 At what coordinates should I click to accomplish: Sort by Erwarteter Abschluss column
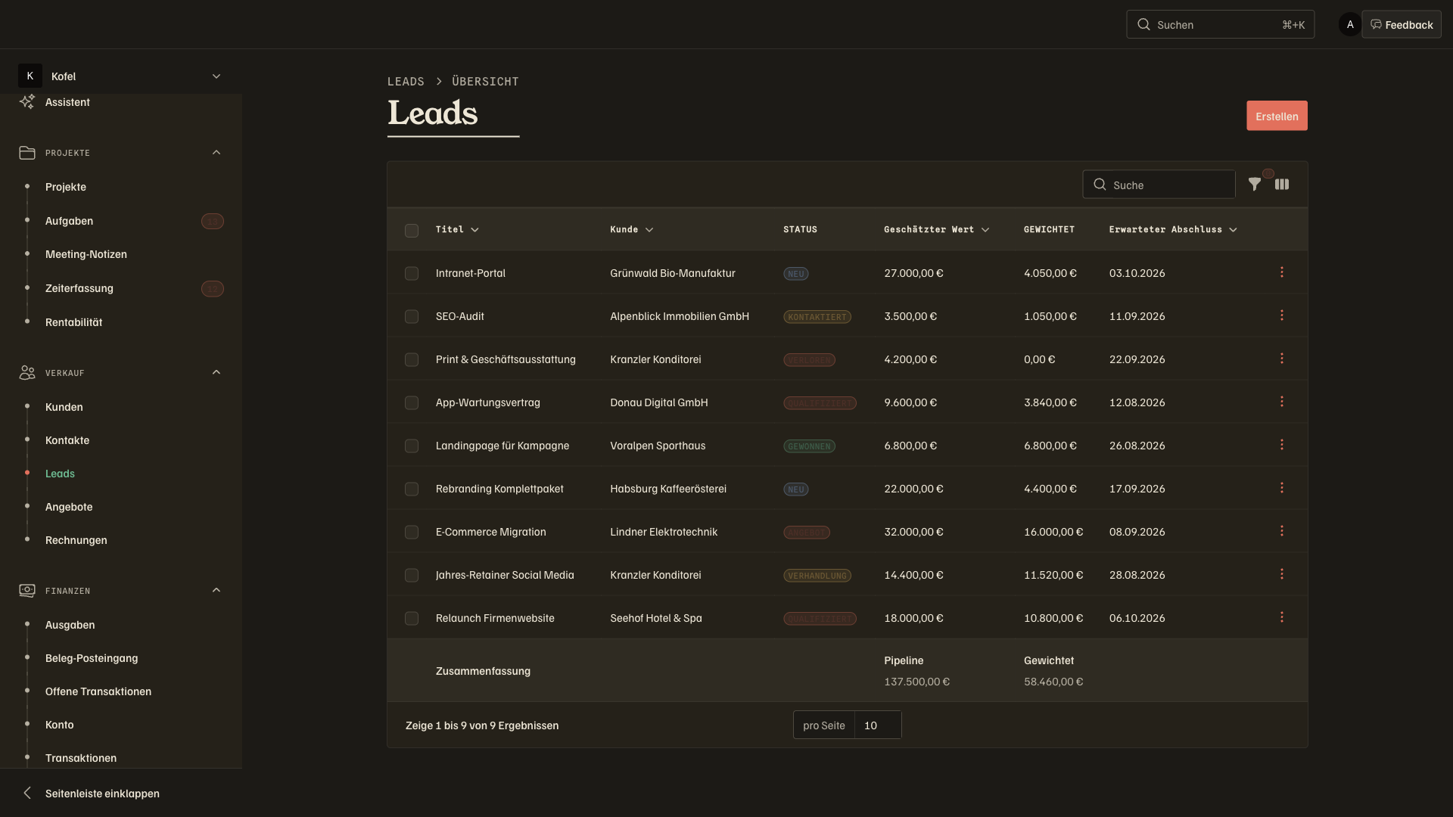[x=1173, y=229]
